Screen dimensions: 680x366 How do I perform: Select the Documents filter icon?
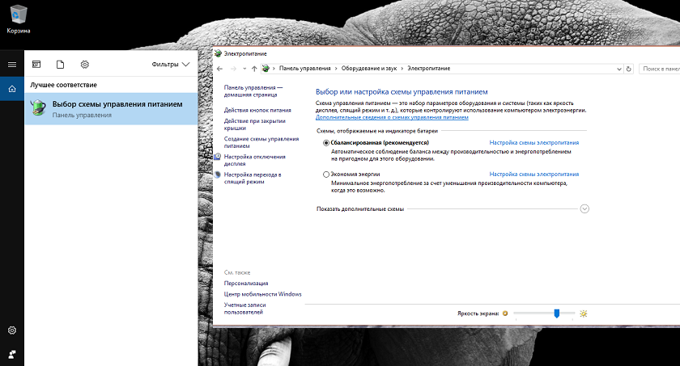61,64
